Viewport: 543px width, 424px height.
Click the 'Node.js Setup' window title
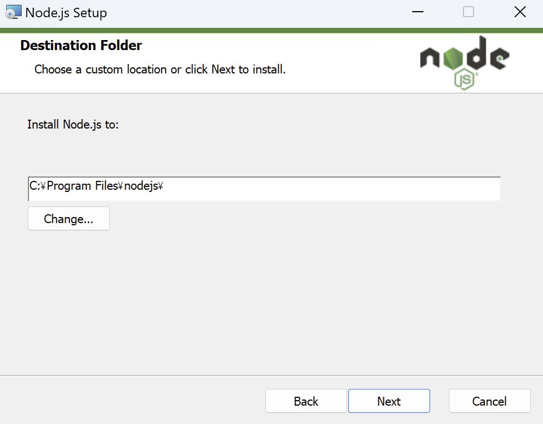[66, 13]
